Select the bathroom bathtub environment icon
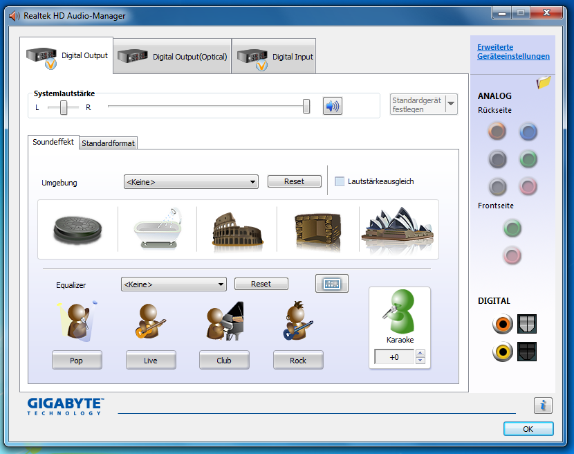The height and width of the screenshot is (454, 574). pyautogui.click(x=158, y=228)
